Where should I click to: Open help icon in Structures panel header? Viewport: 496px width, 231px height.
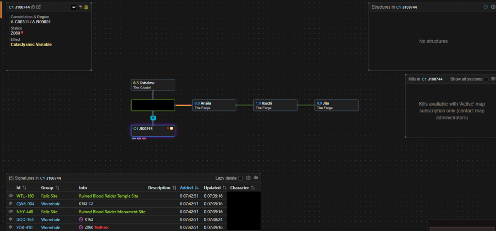493,7
